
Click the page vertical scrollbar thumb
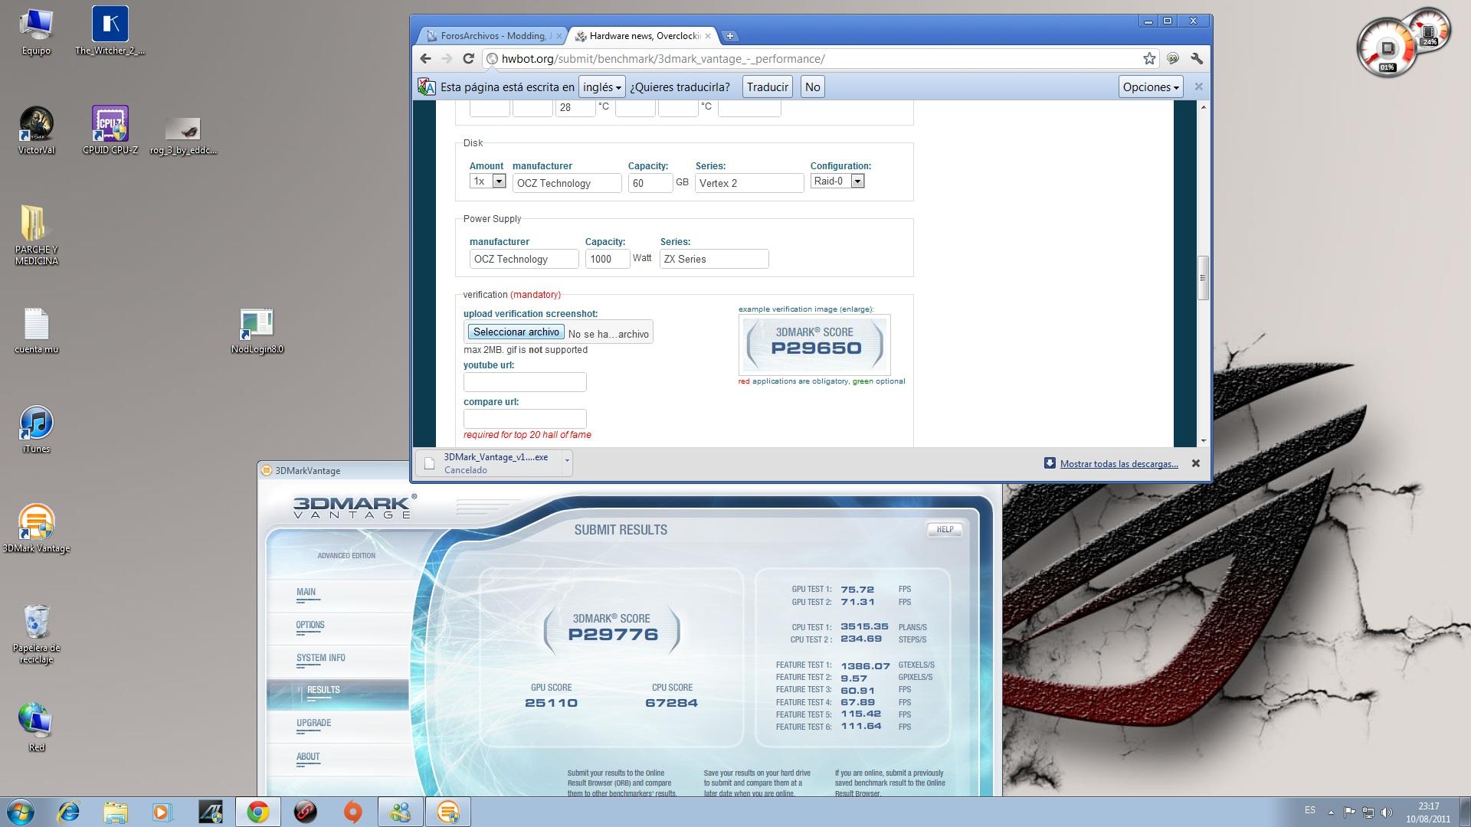click(x=1203, y=278)
